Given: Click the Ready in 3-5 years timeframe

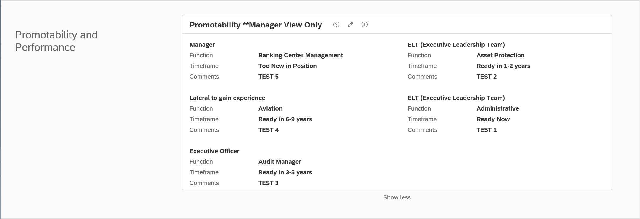Looking at the screenshot, I should pyautogui.click(x=285, y=172).
